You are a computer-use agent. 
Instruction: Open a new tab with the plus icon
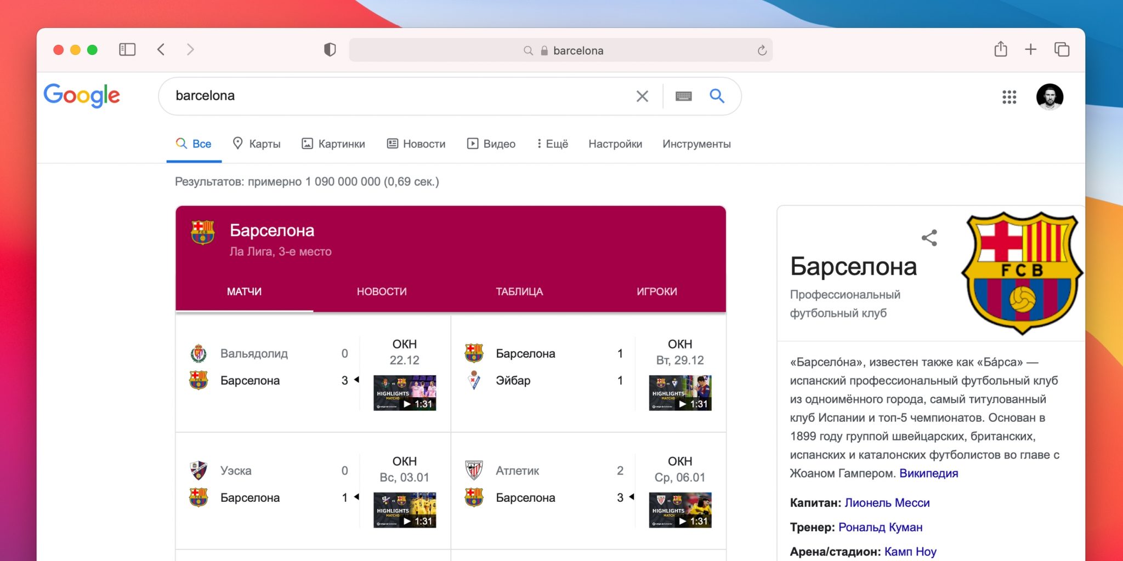click(x=1031, y=50)
